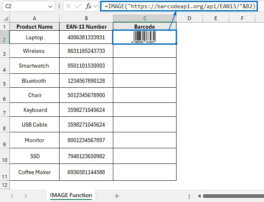Click the barcode image in cell C2
The height and width of the screenshot is (202, 264).
145,37
